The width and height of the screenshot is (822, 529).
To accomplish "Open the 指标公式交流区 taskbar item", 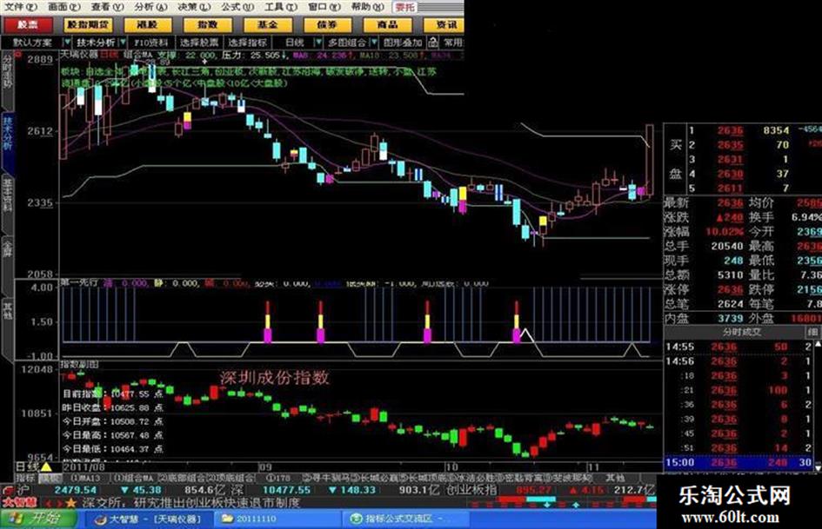I will click(404, 519).
